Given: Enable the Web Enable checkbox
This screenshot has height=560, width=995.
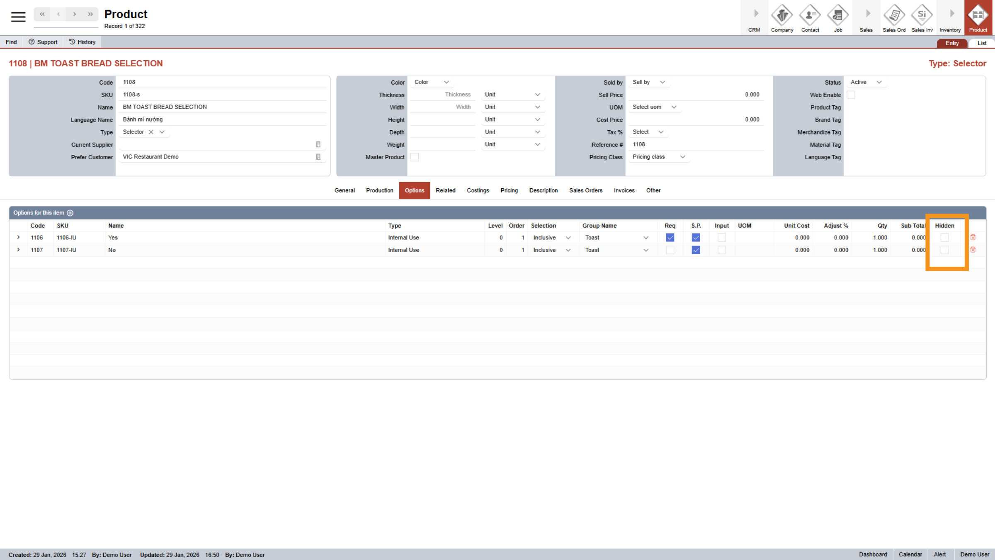Looking at the screenshot, I should click(851, 95).
